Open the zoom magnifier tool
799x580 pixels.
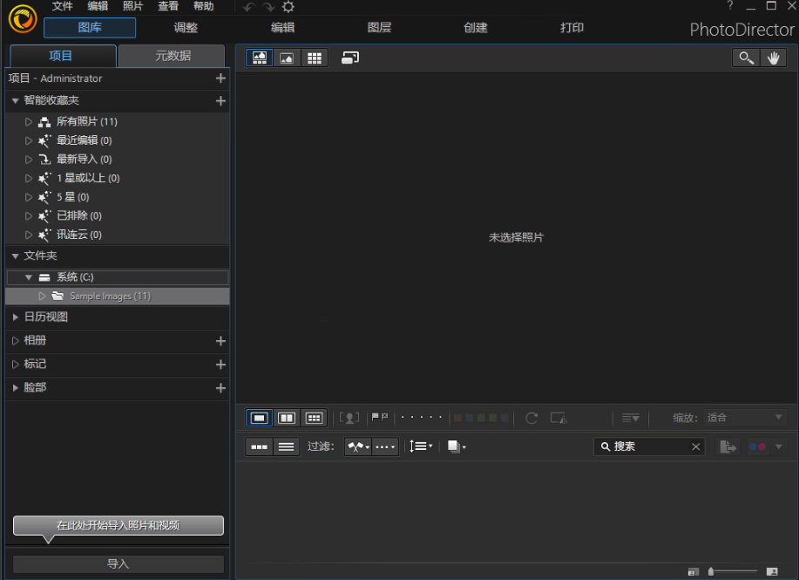pyautogui.click(x=746, y=58)
